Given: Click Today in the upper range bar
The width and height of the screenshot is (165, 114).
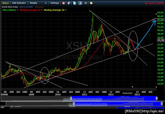Looking at the screenshot, I should coord(99,99).
